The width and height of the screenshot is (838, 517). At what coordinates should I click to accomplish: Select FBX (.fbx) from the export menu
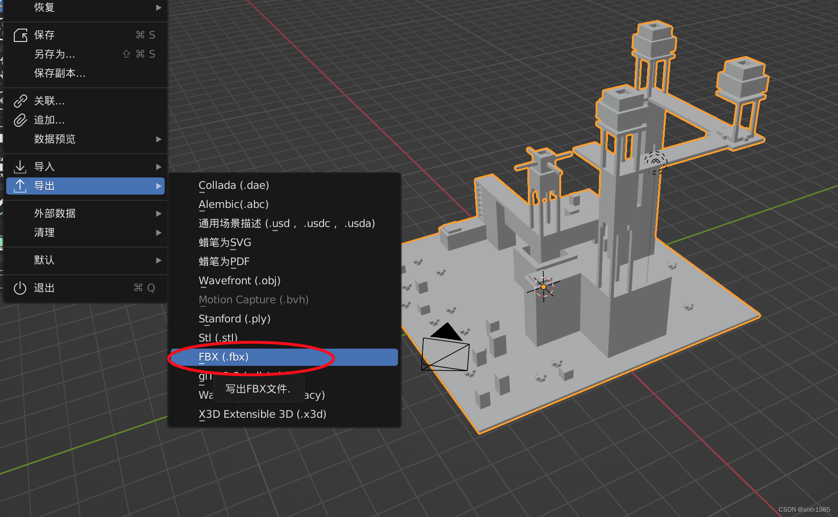[223, 356]
